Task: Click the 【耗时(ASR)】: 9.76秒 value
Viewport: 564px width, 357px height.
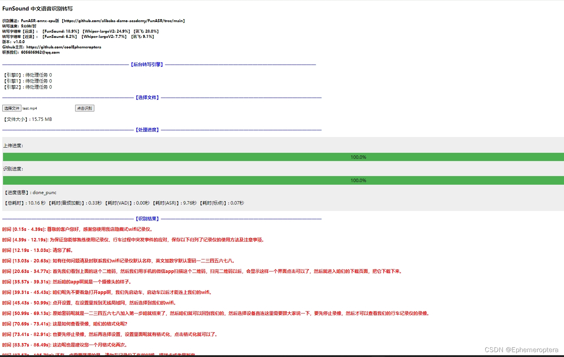Action: click(x=174, y=203)
